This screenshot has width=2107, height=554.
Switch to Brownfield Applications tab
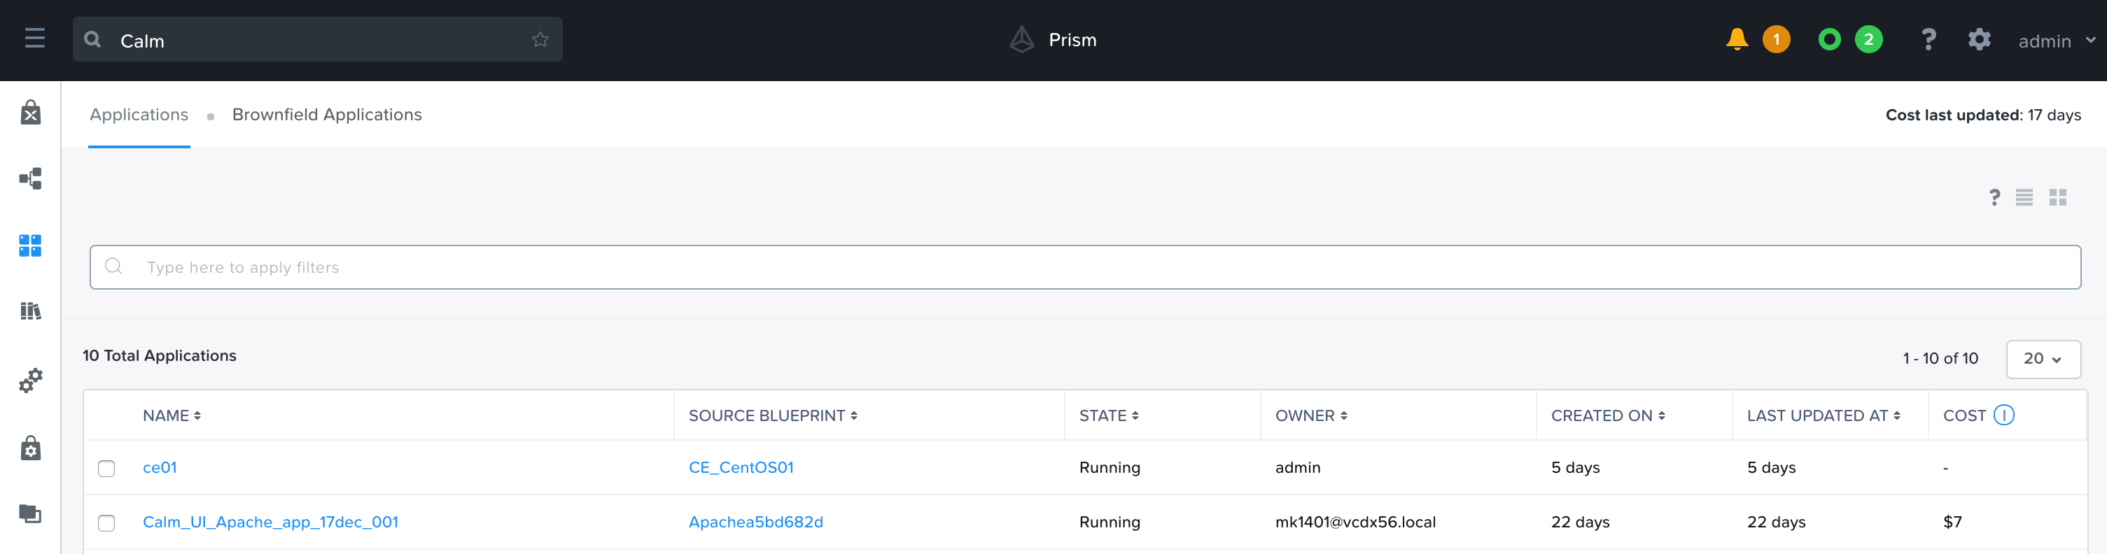[326, 115]
